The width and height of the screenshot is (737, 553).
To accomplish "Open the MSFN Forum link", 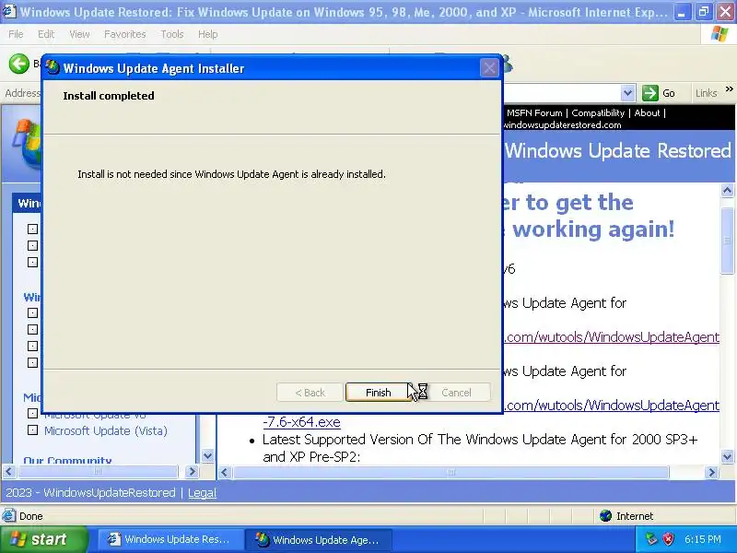I will pyautogui.click(x=534, y=112).
